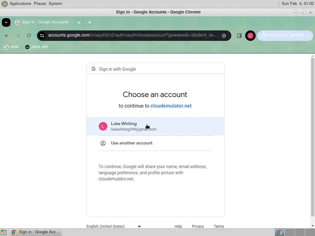Click the Choose an account heading

tap(155, 95)
